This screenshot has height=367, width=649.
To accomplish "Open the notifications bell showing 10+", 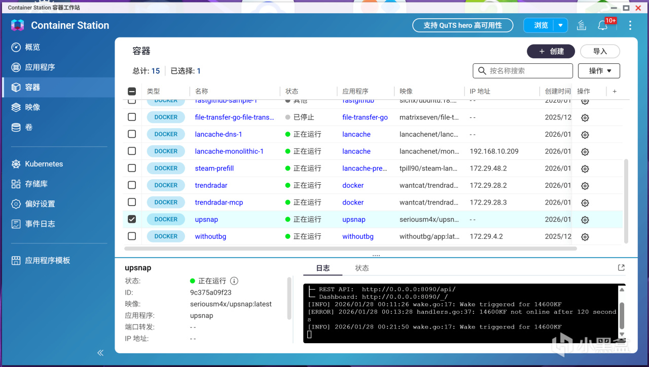I will [602, 25].
